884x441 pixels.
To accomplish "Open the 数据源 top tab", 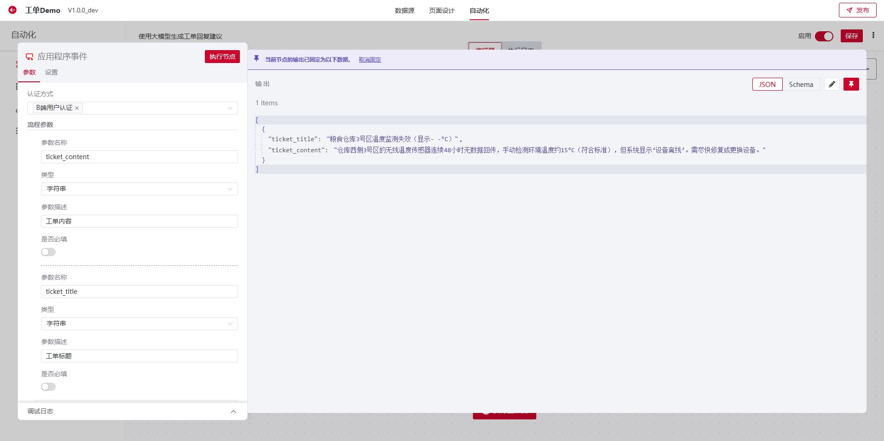I will (404, 11).
